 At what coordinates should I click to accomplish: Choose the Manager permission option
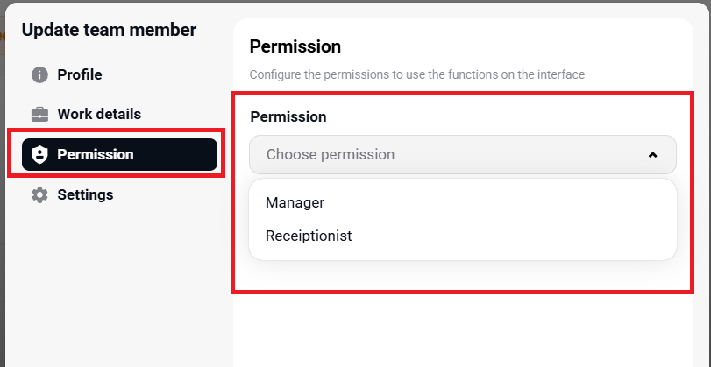[x=295, y=203]
